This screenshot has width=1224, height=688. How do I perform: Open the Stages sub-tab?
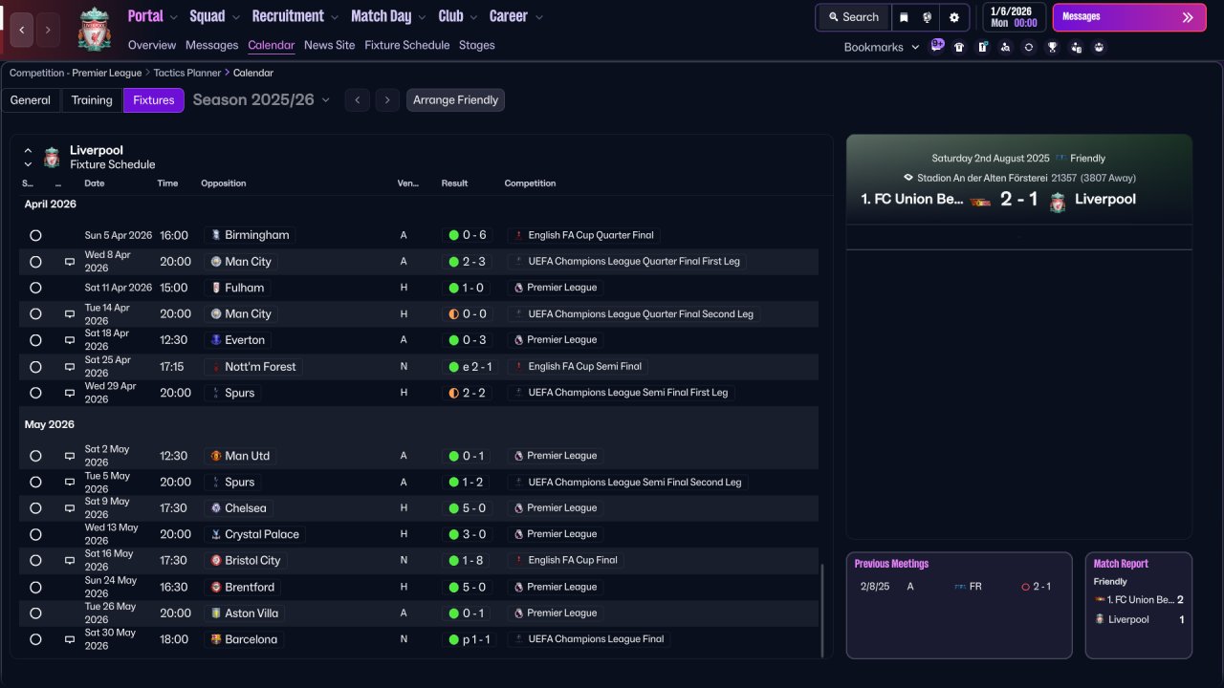pos(477,45)
